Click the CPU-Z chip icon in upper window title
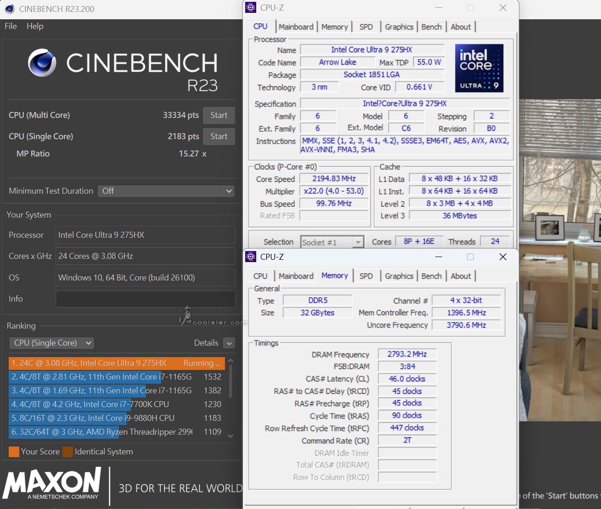The height and width of the screenshot is (509, 601). pos(251,7)
